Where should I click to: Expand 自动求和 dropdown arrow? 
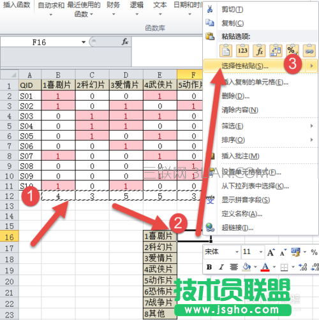click(x=51, y=15)
